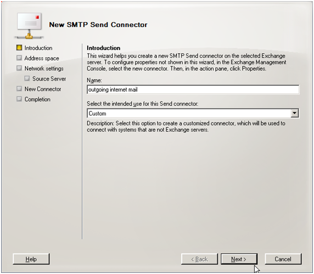Viewport: 314px width, 274px height.
Task: Click the Network settings step box
Action: (19, 68)
